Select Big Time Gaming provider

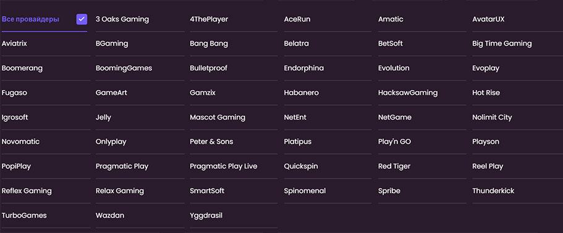(x=502, y=44)
